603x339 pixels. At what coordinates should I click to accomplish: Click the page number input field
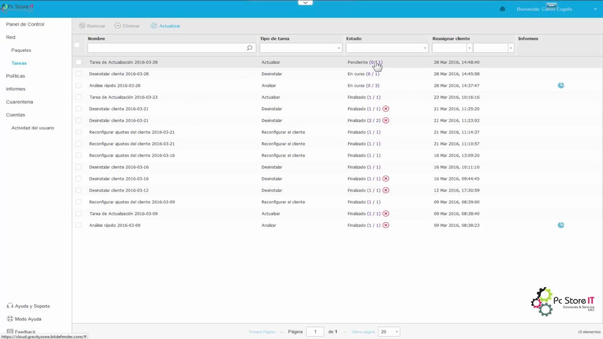(x=315, y=331)
